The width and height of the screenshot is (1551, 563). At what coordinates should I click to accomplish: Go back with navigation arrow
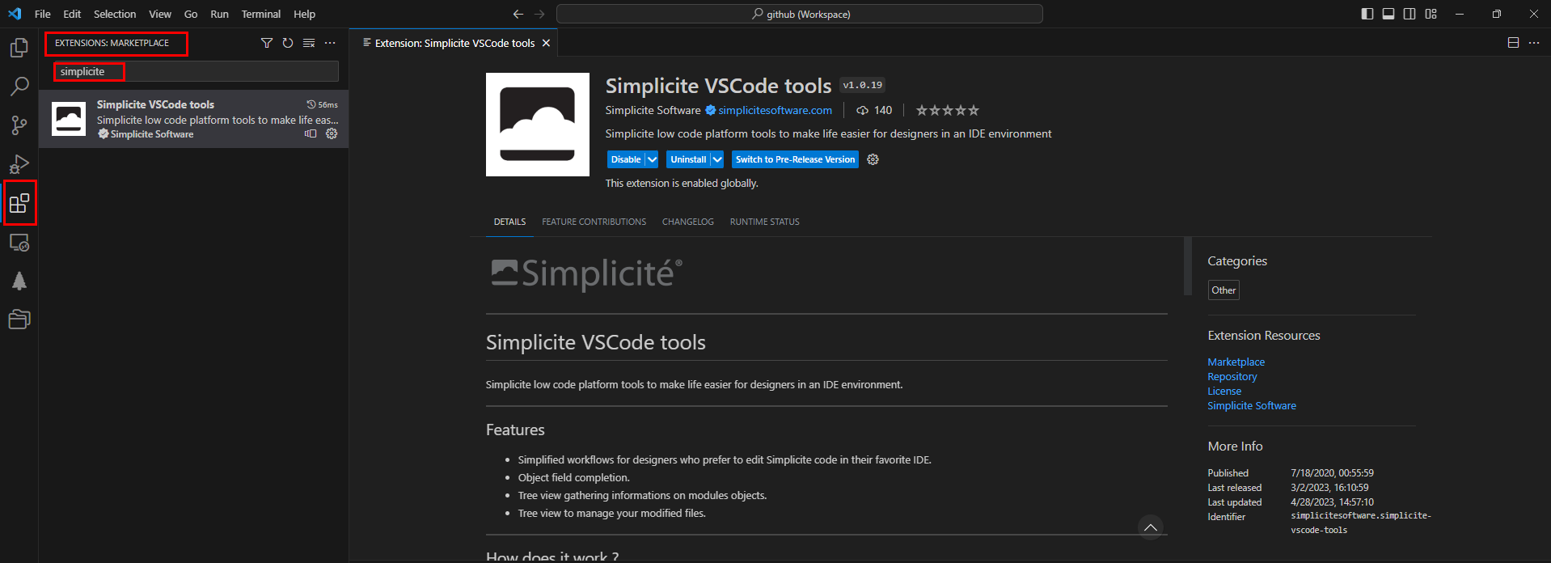tap(518, 14)
